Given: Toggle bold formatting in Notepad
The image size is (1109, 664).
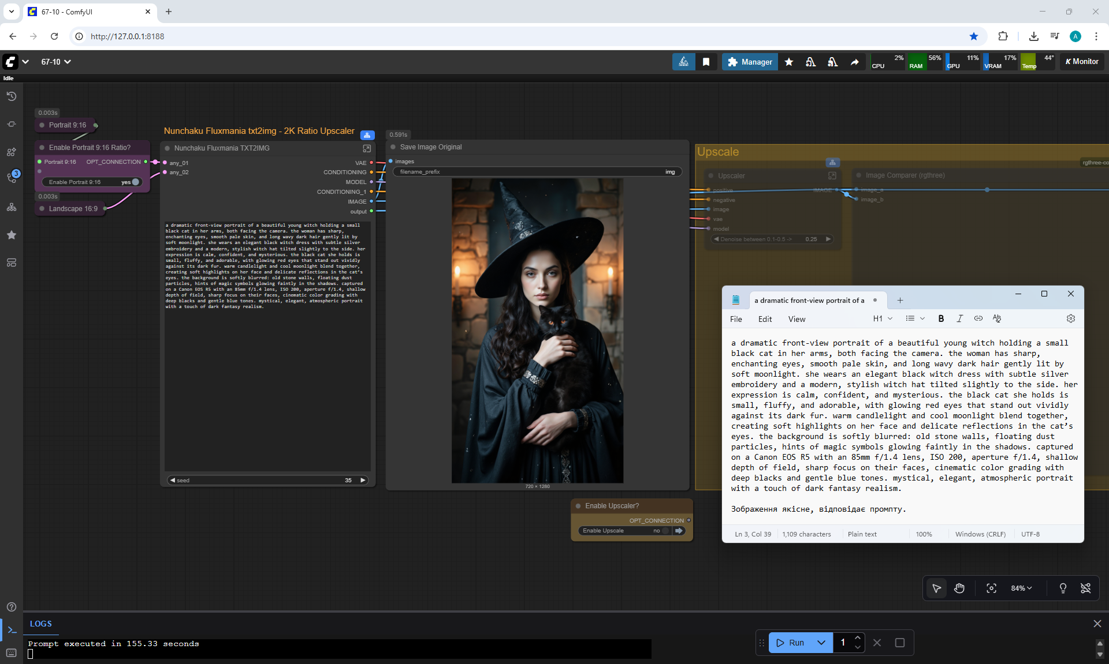Looking at the screenshot, I should (x=941, y=318).
